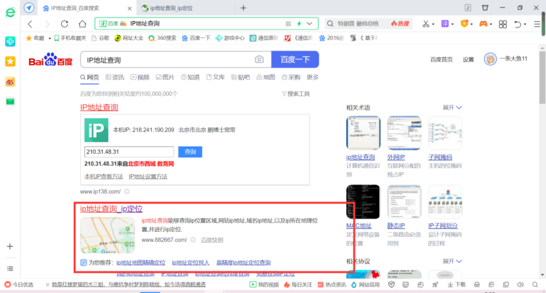The height and width of the screenshot is (293, 546).
Task: Open address bar dropdown arrow
Action: tap(309, 23)
